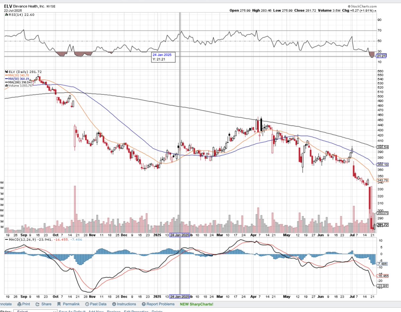Click the 368.19 price axis tag
This screenshot has height=312, width=401.
(x=382, y=165)
